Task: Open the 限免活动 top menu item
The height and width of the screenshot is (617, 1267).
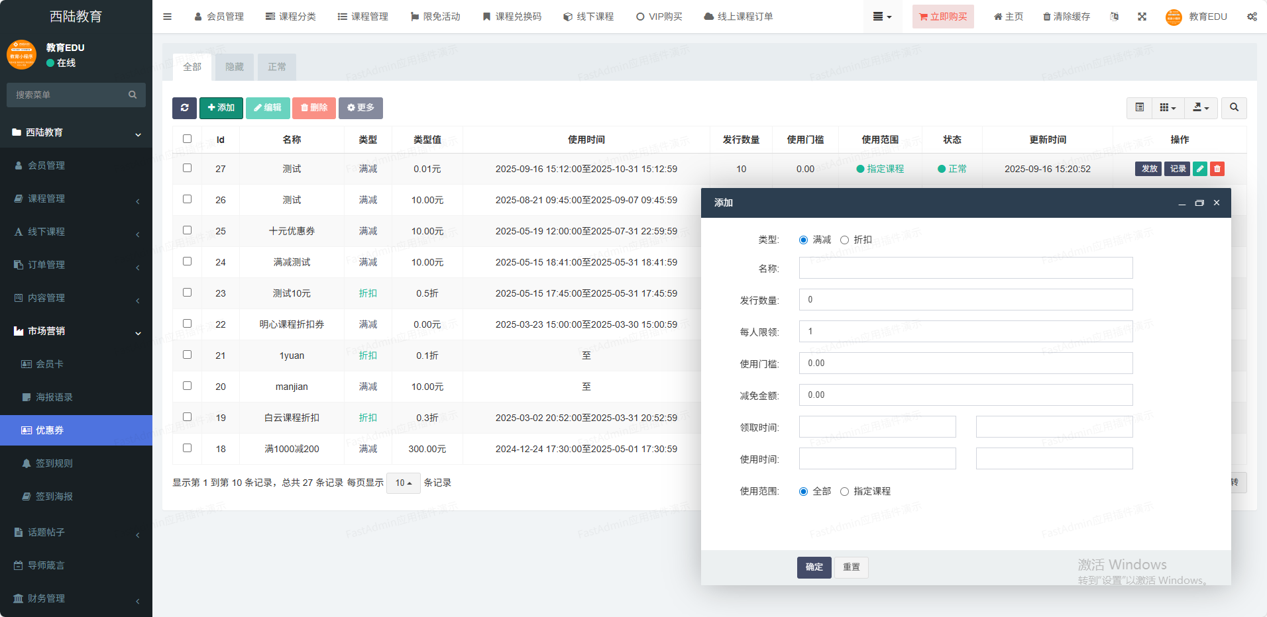Action: click(x=435, y=17)
